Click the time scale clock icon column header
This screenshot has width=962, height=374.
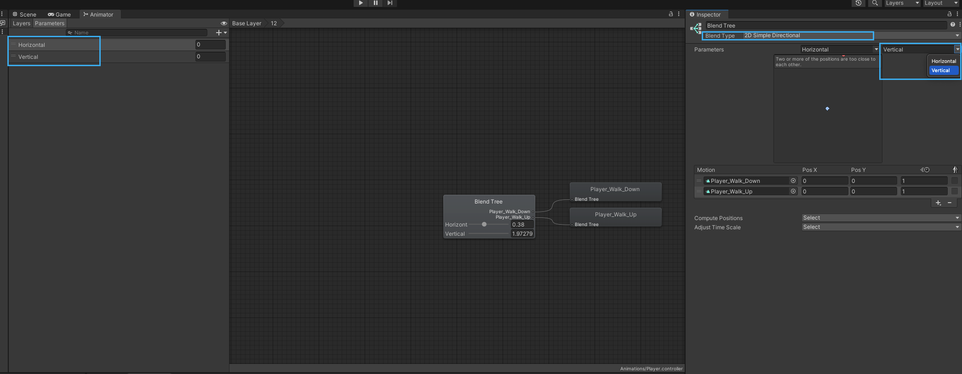925,170
